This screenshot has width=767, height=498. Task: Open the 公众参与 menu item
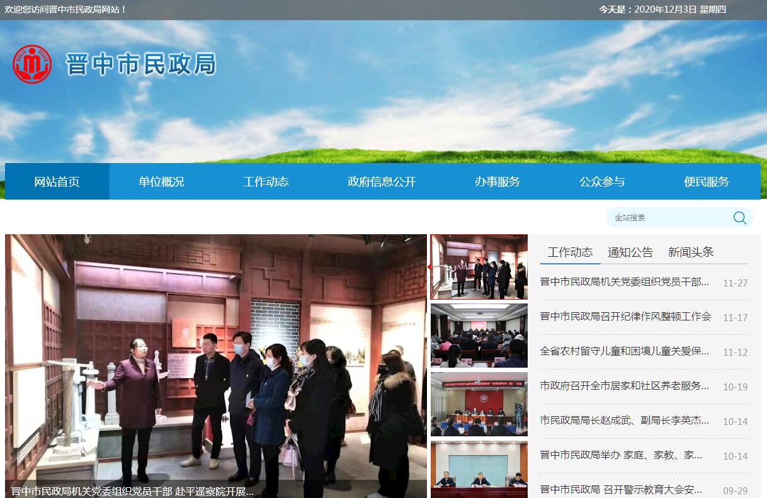pos(601,182)
